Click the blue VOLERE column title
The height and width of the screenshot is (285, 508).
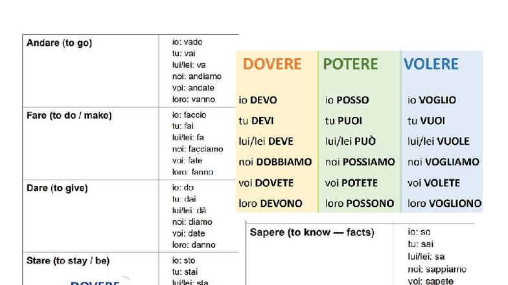[x=431, y=64]
